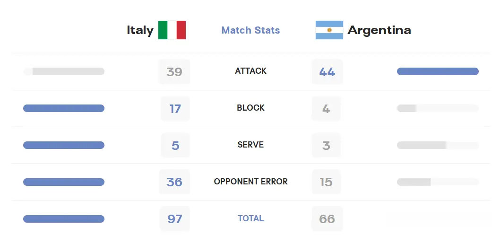
Task: Click the Italy flag icon
Action: (x=172, y=30)
